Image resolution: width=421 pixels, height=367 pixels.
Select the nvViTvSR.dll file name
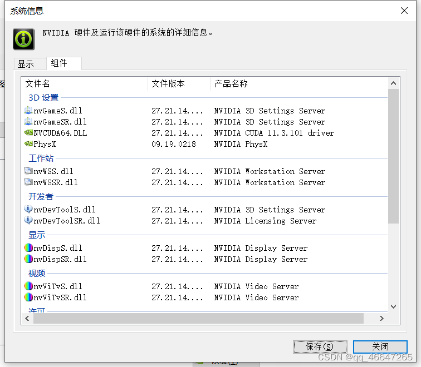coord(60,297)
